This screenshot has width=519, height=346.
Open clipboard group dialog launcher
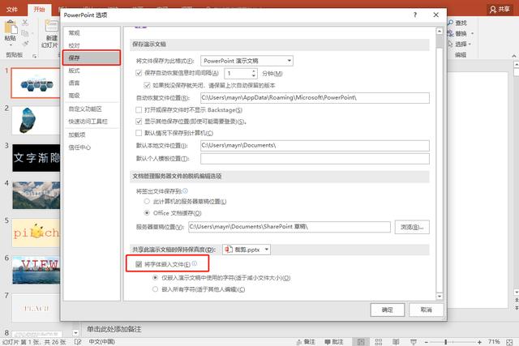click(x=34, y=56)
